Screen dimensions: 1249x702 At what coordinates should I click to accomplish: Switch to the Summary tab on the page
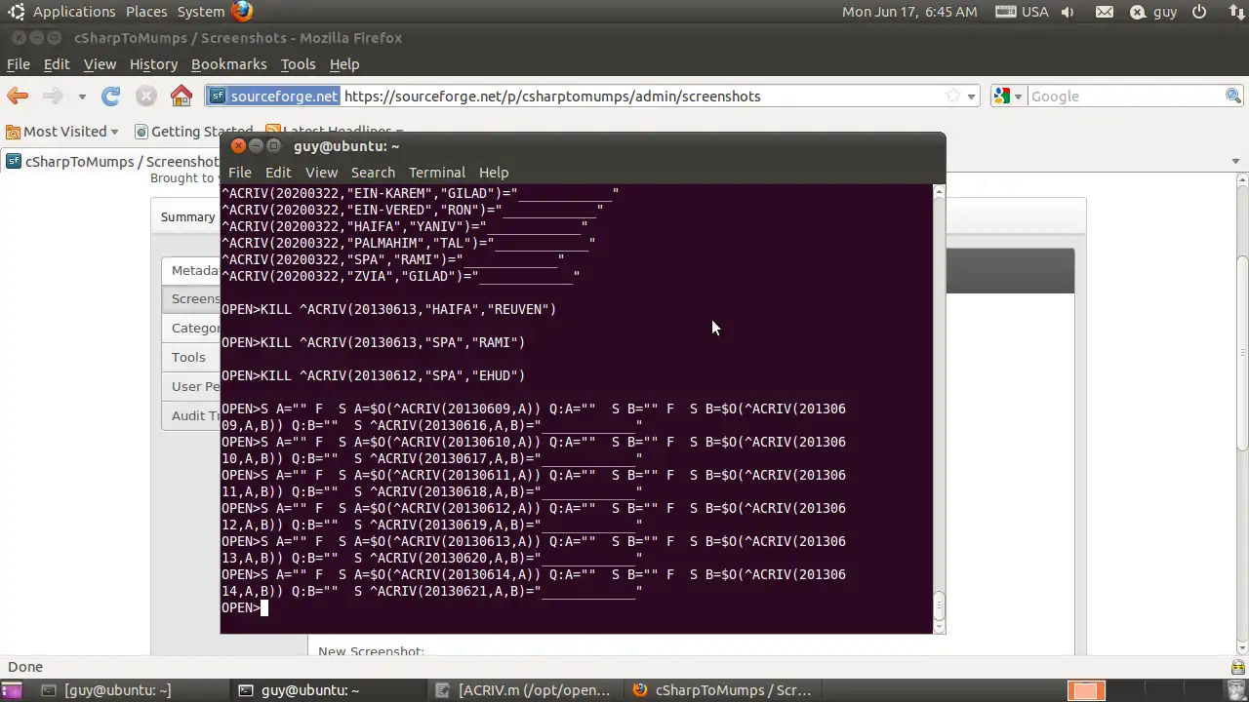point(187,216)
